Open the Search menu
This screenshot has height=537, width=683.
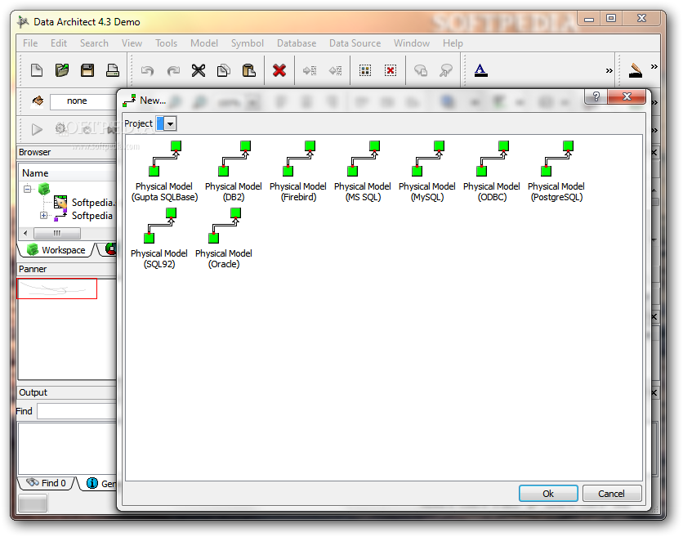point(94,43)
